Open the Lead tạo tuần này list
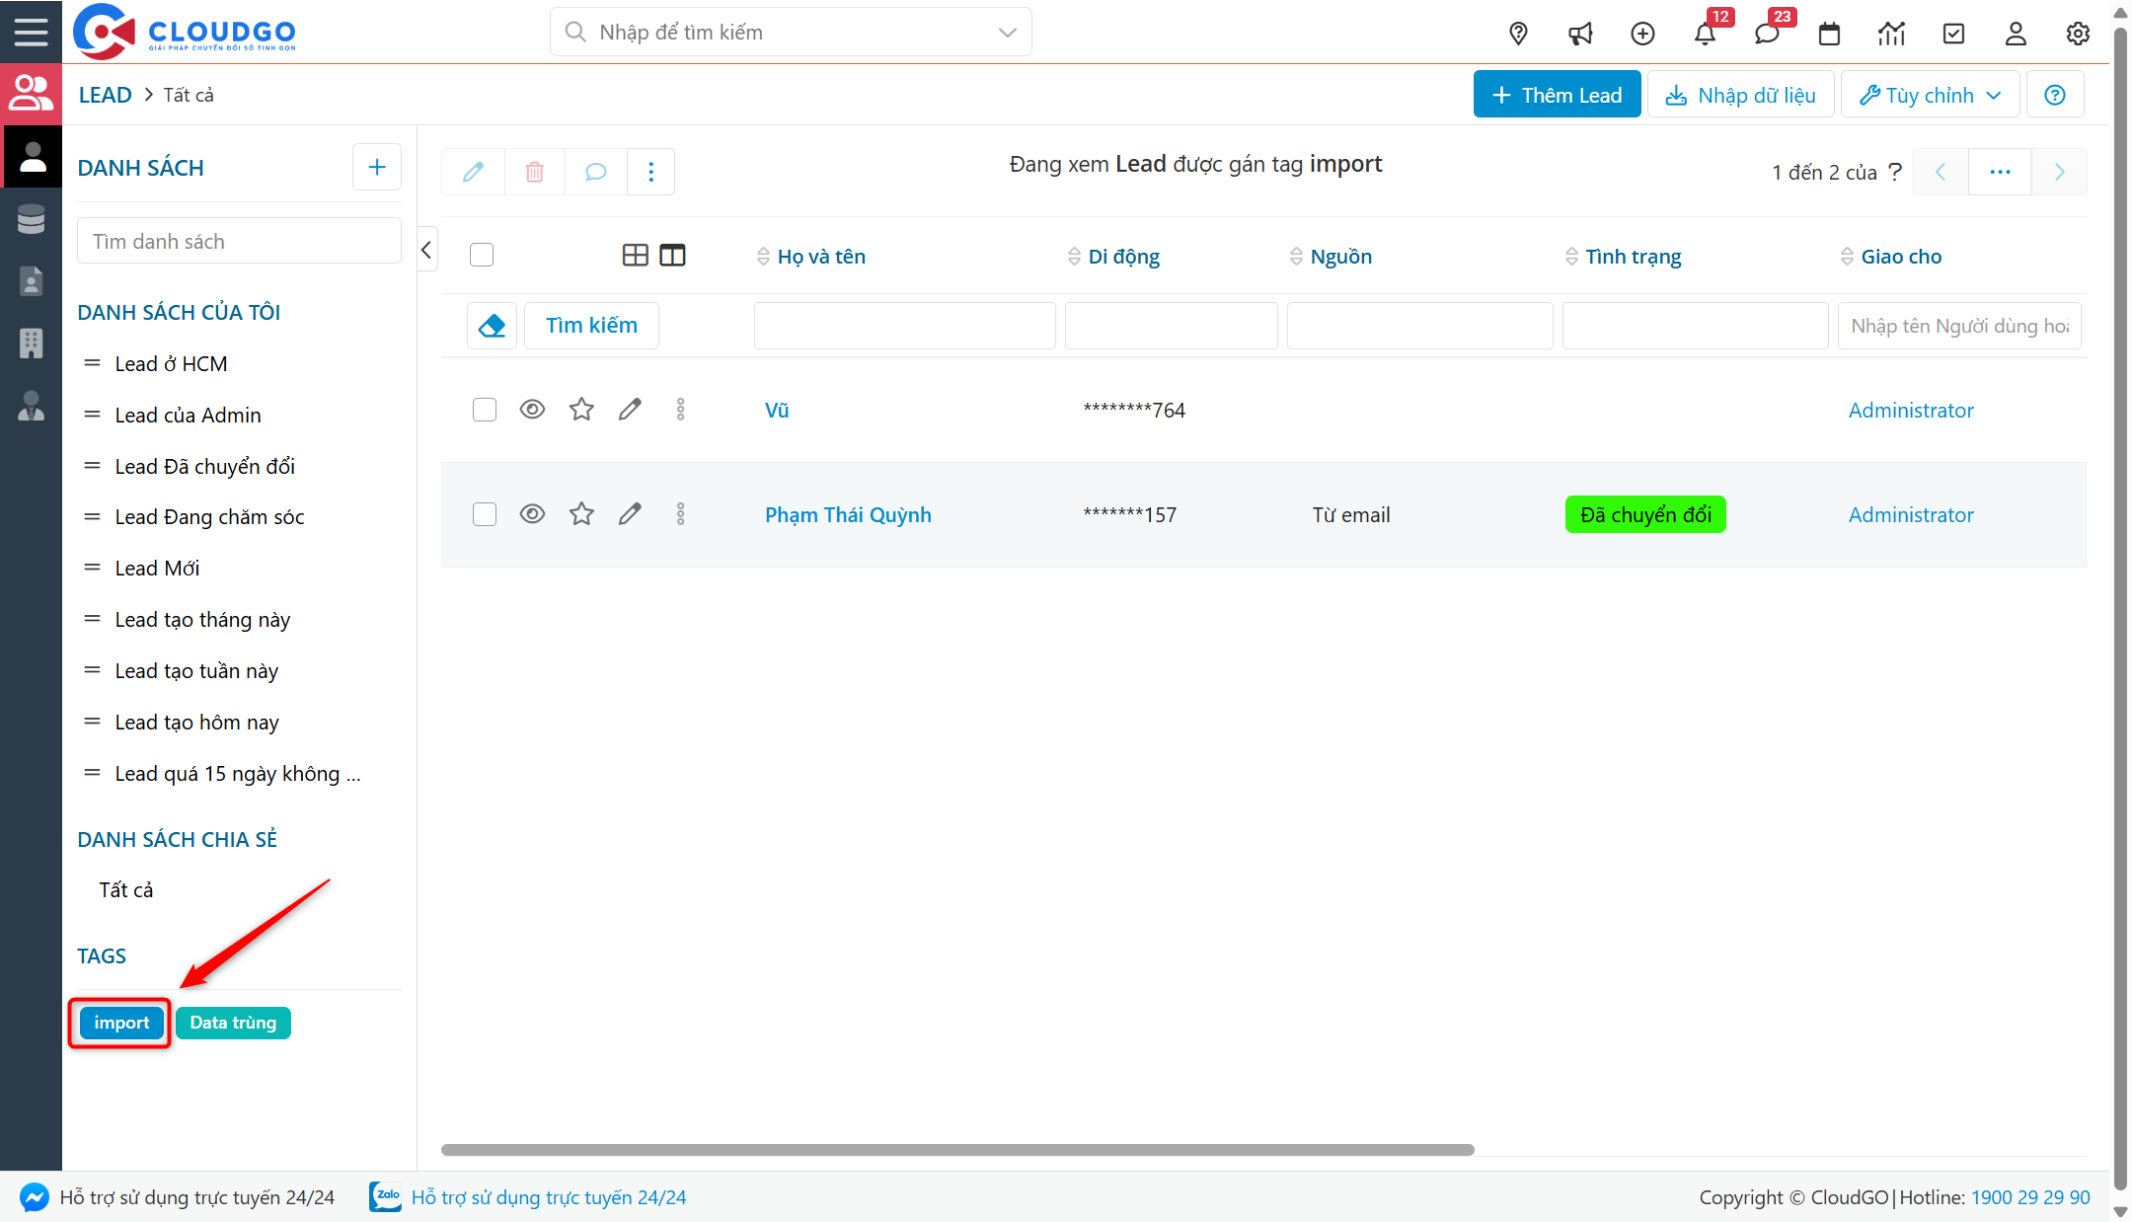The image size is (2132, 1222). pyautogui.click(x=196, y=671)
